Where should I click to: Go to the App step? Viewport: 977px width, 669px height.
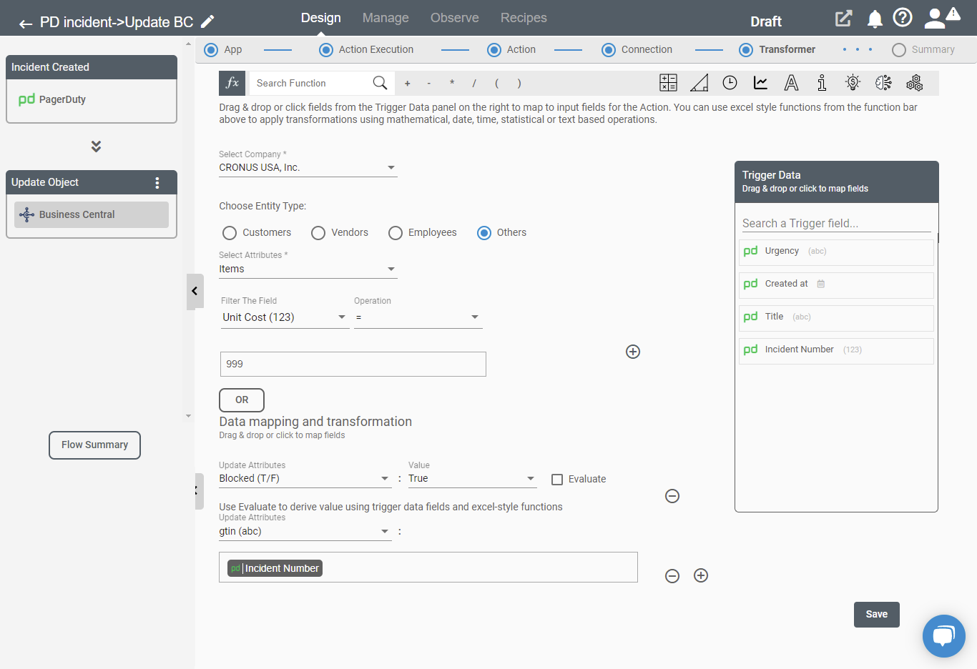point(223,50)
